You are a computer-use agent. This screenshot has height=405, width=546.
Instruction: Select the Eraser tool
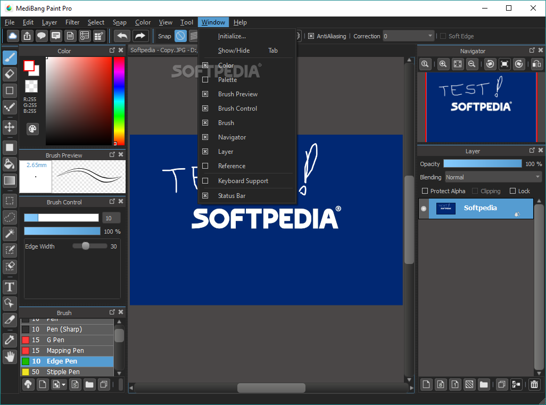point(10,74)
